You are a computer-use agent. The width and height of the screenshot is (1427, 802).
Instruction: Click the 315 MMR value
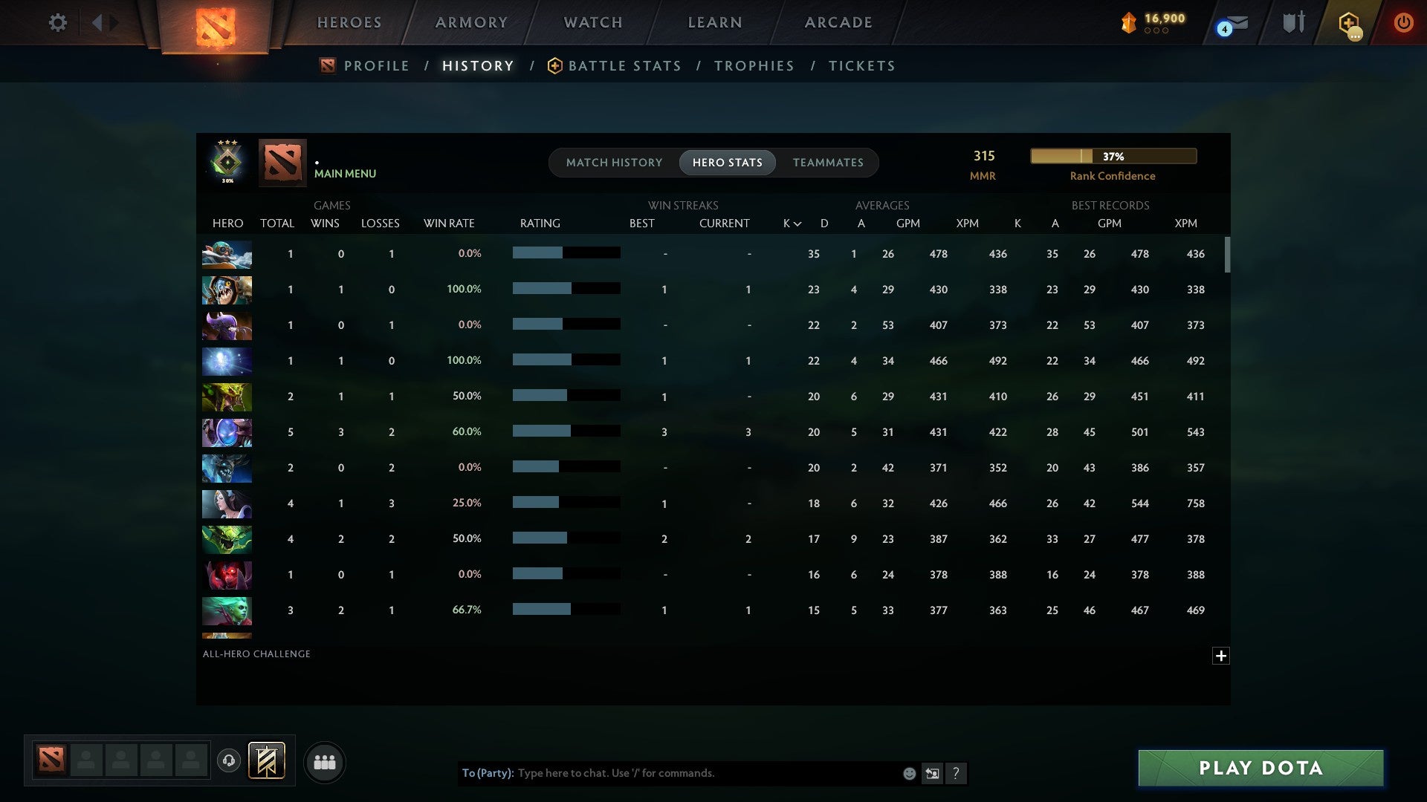coord(984,156)
